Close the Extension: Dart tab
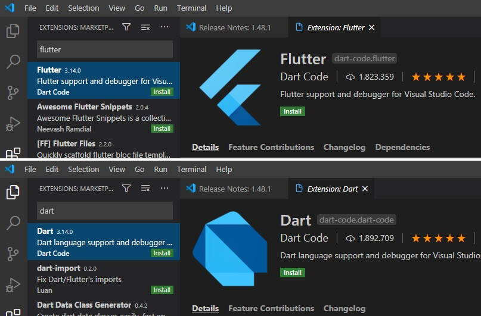 (365, 189)
